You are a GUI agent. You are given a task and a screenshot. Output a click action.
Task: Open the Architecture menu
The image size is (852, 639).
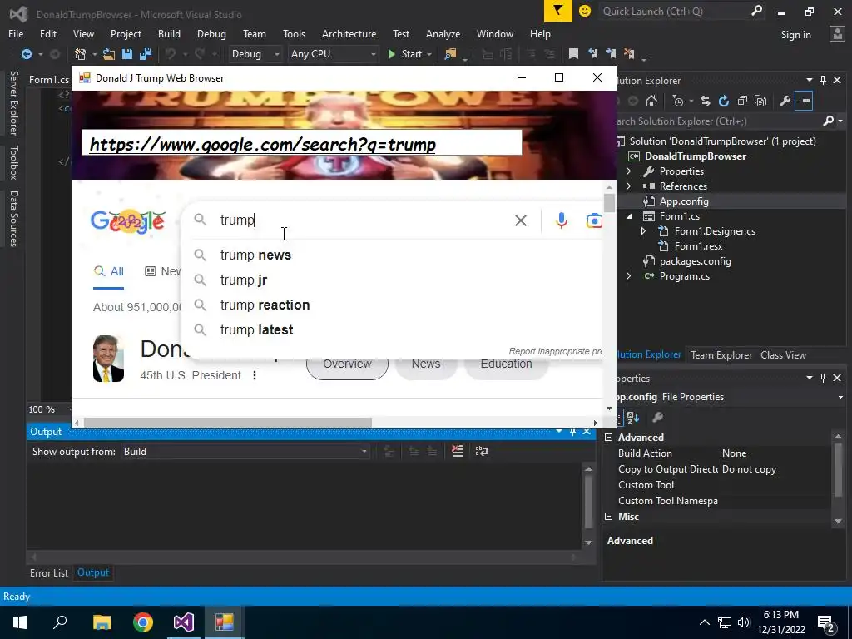click(x=349, y=33)
